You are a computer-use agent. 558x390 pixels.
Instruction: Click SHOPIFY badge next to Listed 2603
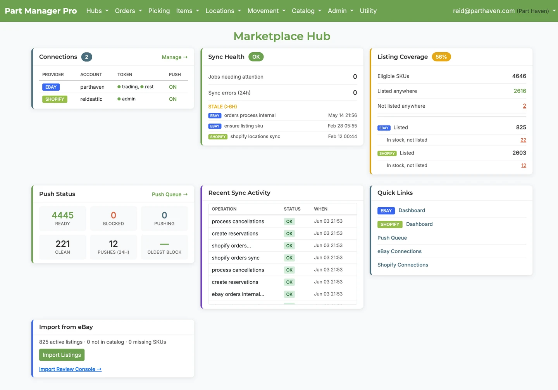point(387,153)
